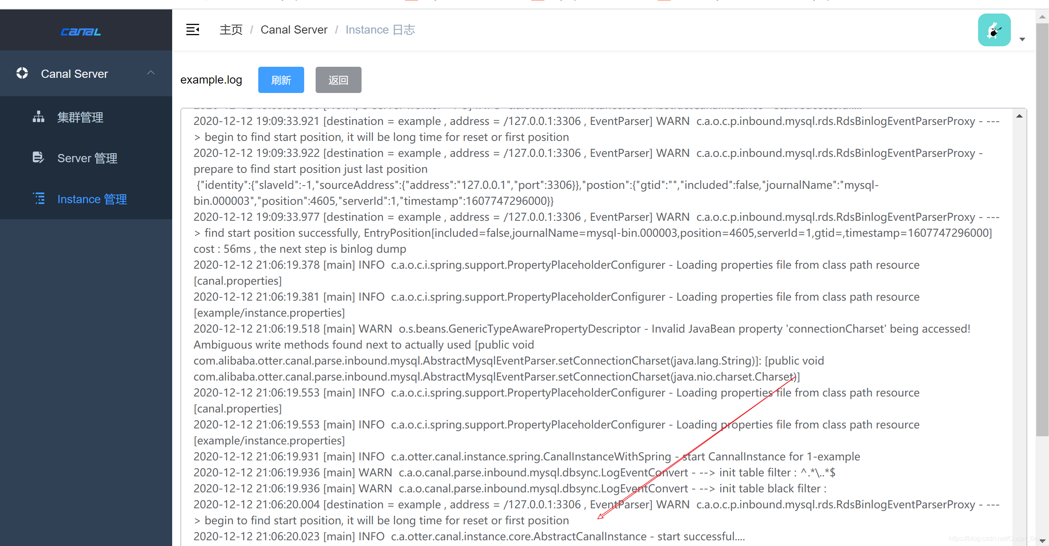
Task: Click 'find start position successfully, EntryPosition' line
Action: pyautogui.click(x=593, y=233)
